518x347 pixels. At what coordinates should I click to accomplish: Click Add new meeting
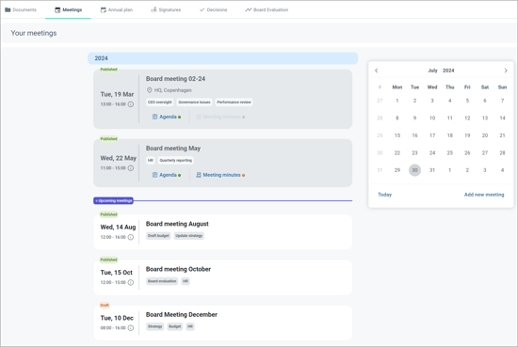point(484,195)
